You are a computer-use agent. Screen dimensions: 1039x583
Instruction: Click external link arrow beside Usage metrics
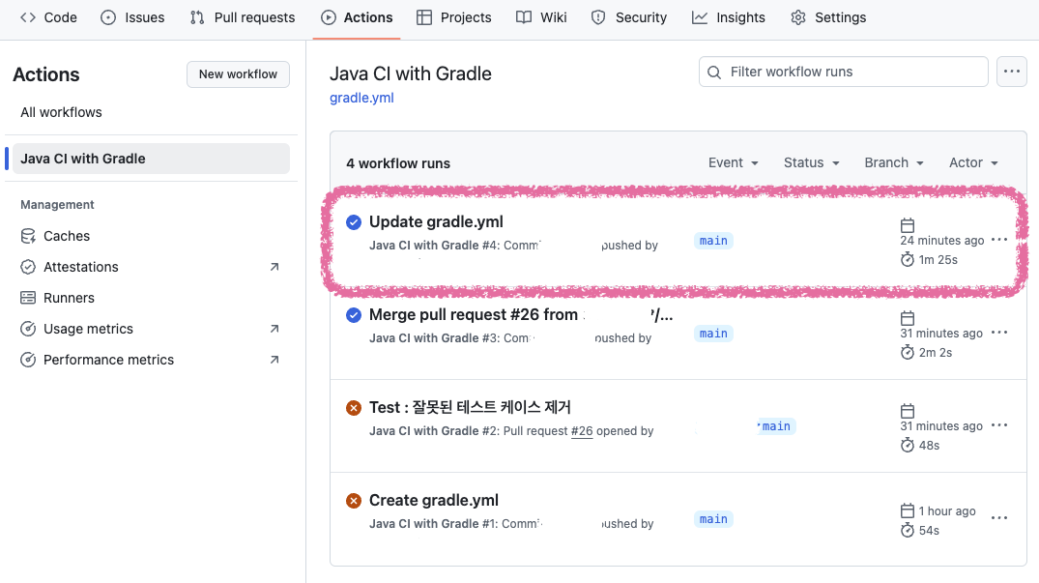[274, 330]
